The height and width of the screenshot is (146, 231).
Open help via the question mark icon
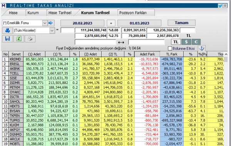pyautogui.click(x=201, y=48)
